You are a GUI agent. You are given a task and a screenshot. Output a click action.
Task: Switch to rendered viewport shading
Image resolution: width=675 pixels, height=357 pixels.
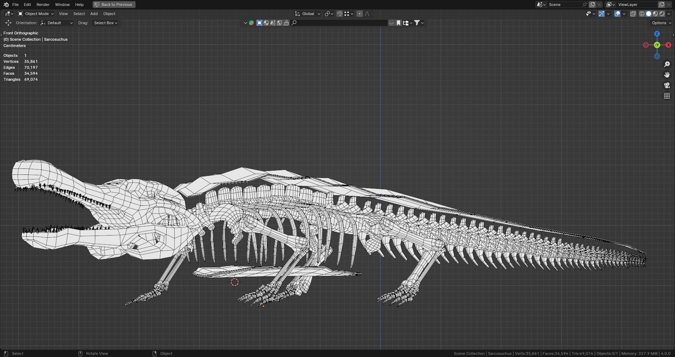(x=662, y=14)
